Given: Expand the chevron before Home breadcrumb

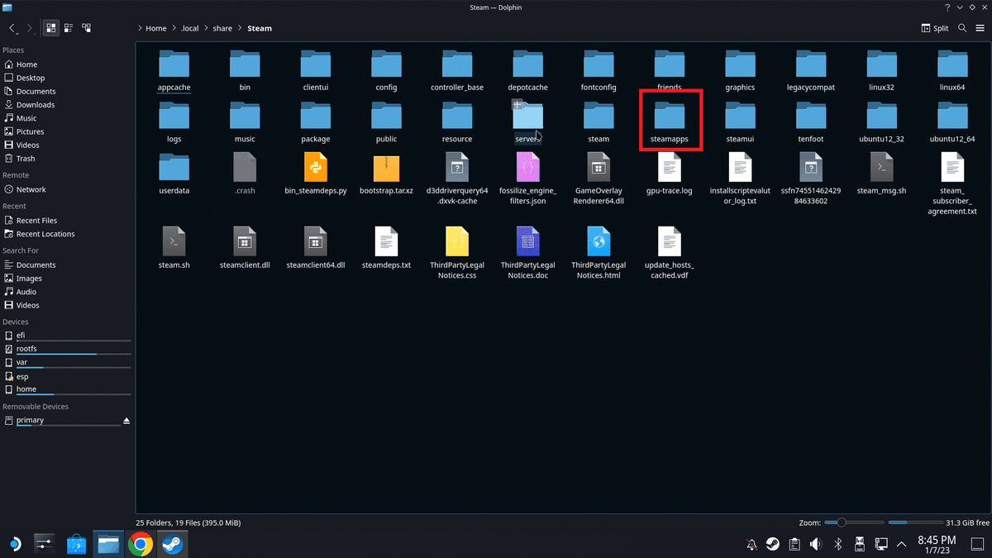Looking at the screenshot, I should click(141, 28).
